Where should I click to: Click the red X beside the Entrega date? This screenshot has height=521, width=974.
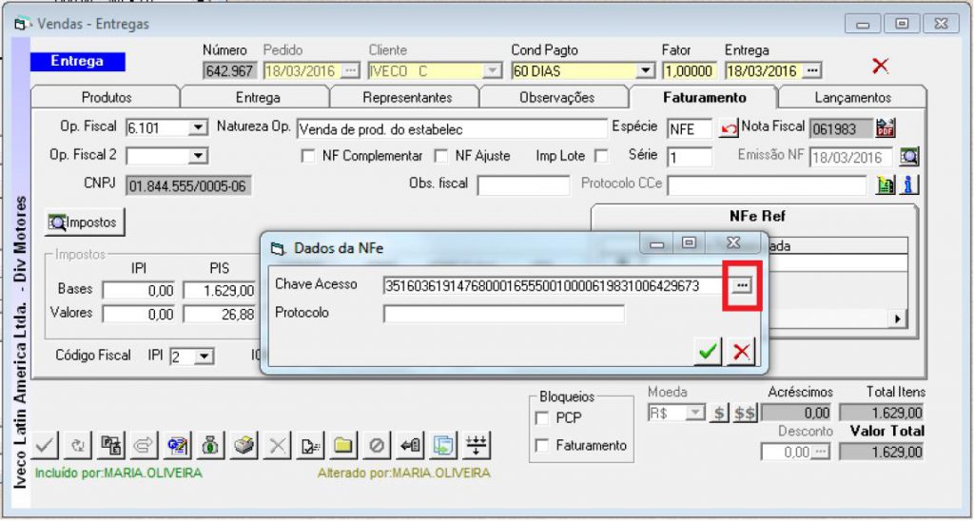[880, 66]
